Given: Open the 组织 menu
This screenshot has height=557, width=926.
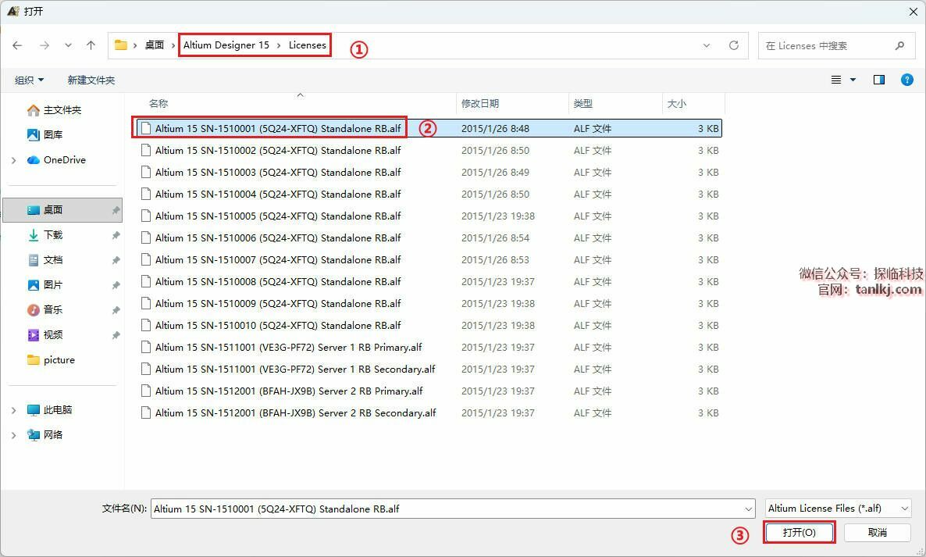Looking at the screenshot, I should click(x=29, y=80).
